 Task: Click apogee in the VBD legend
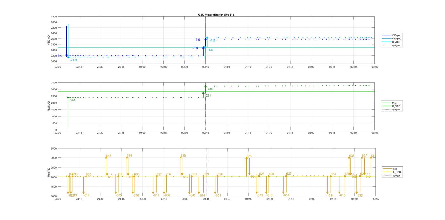coord(391,45)
